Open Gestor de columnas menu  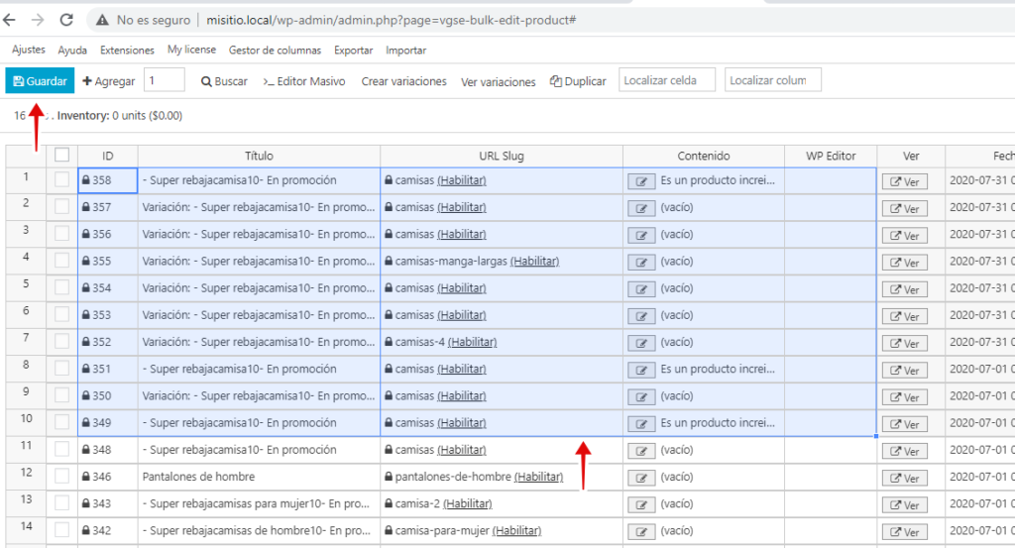[275, 50]
